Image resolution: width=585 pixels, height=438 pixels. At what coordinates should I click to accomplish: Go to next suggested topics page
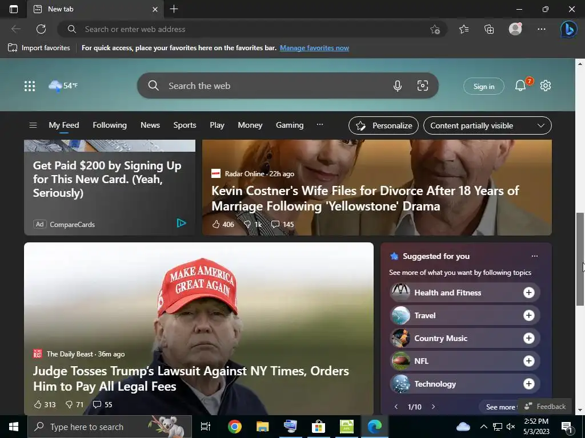(x=433, y=407)
